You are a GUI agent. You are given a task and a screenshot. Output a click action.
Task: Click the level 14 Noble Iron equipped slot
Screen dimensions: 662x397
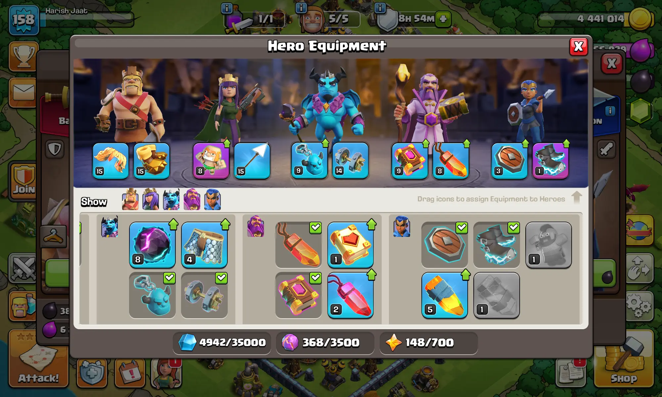tap(350, 161)
